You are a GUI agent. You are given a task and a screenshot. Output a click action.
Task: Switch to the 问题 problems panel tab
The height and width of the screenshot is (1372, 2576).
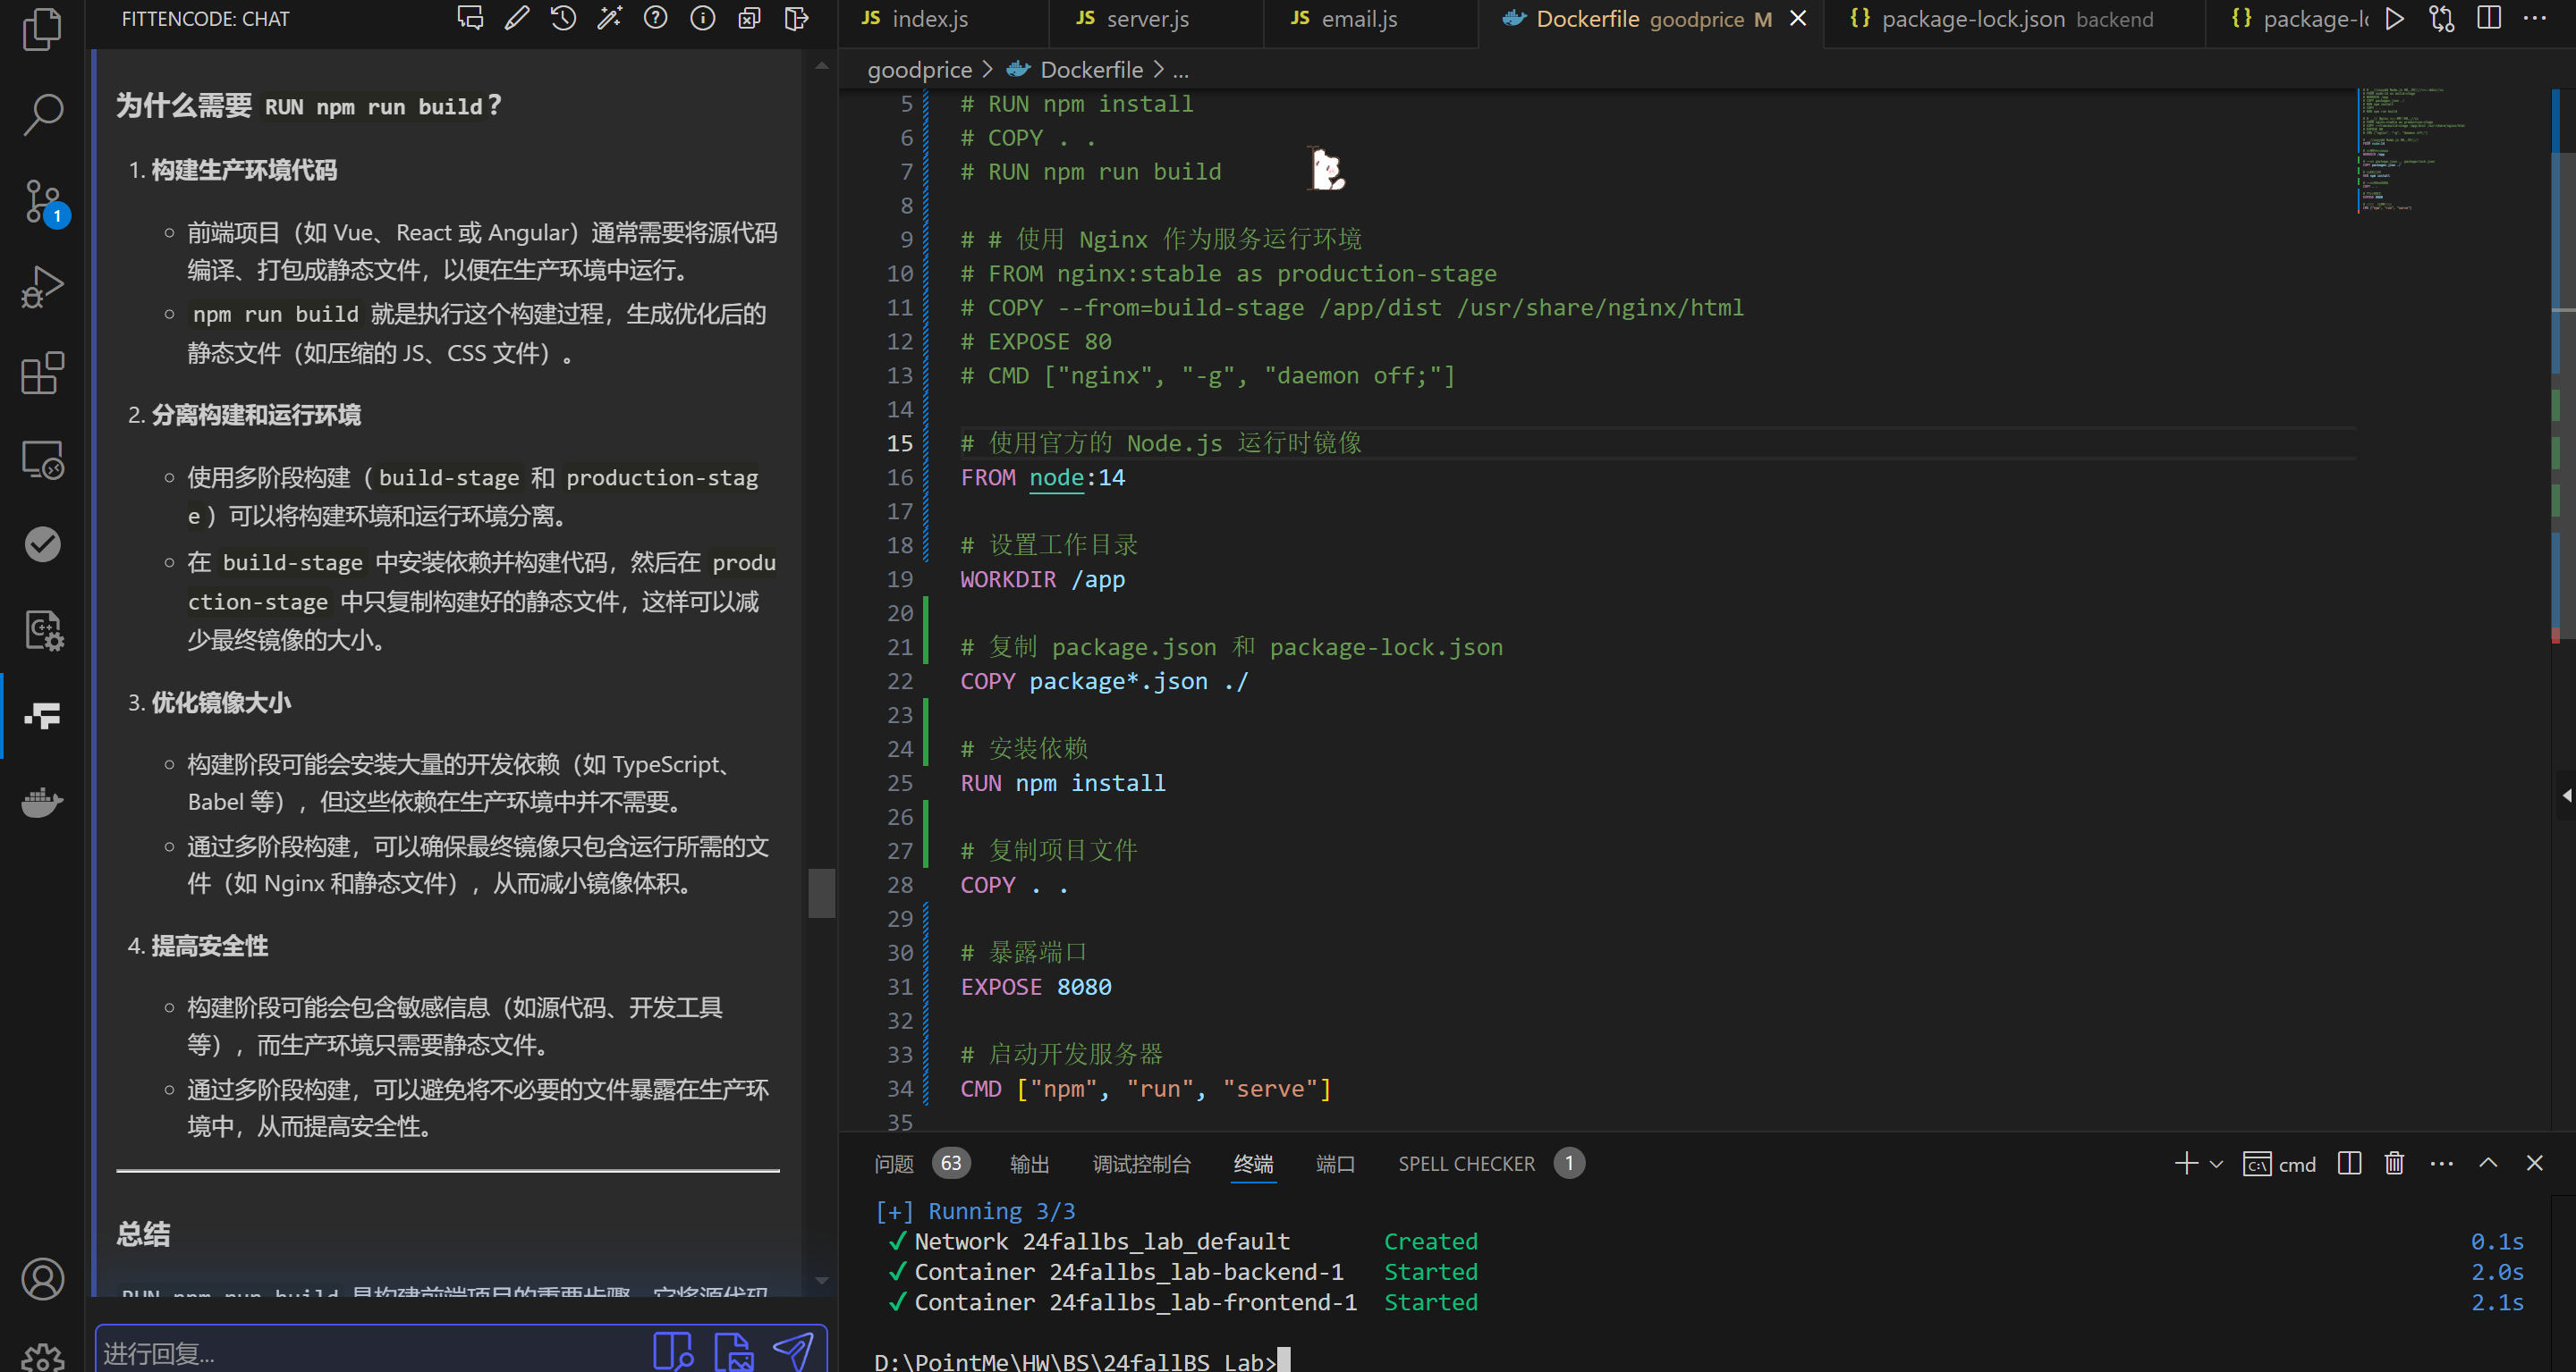point(893,1164)
